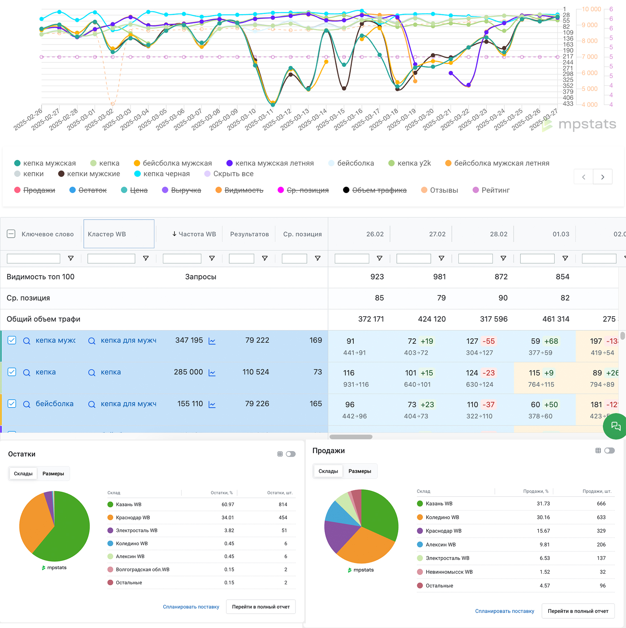Viewport: 626px width, 628px height.
Task: Open the green chat support bubble
Action: 615,426
